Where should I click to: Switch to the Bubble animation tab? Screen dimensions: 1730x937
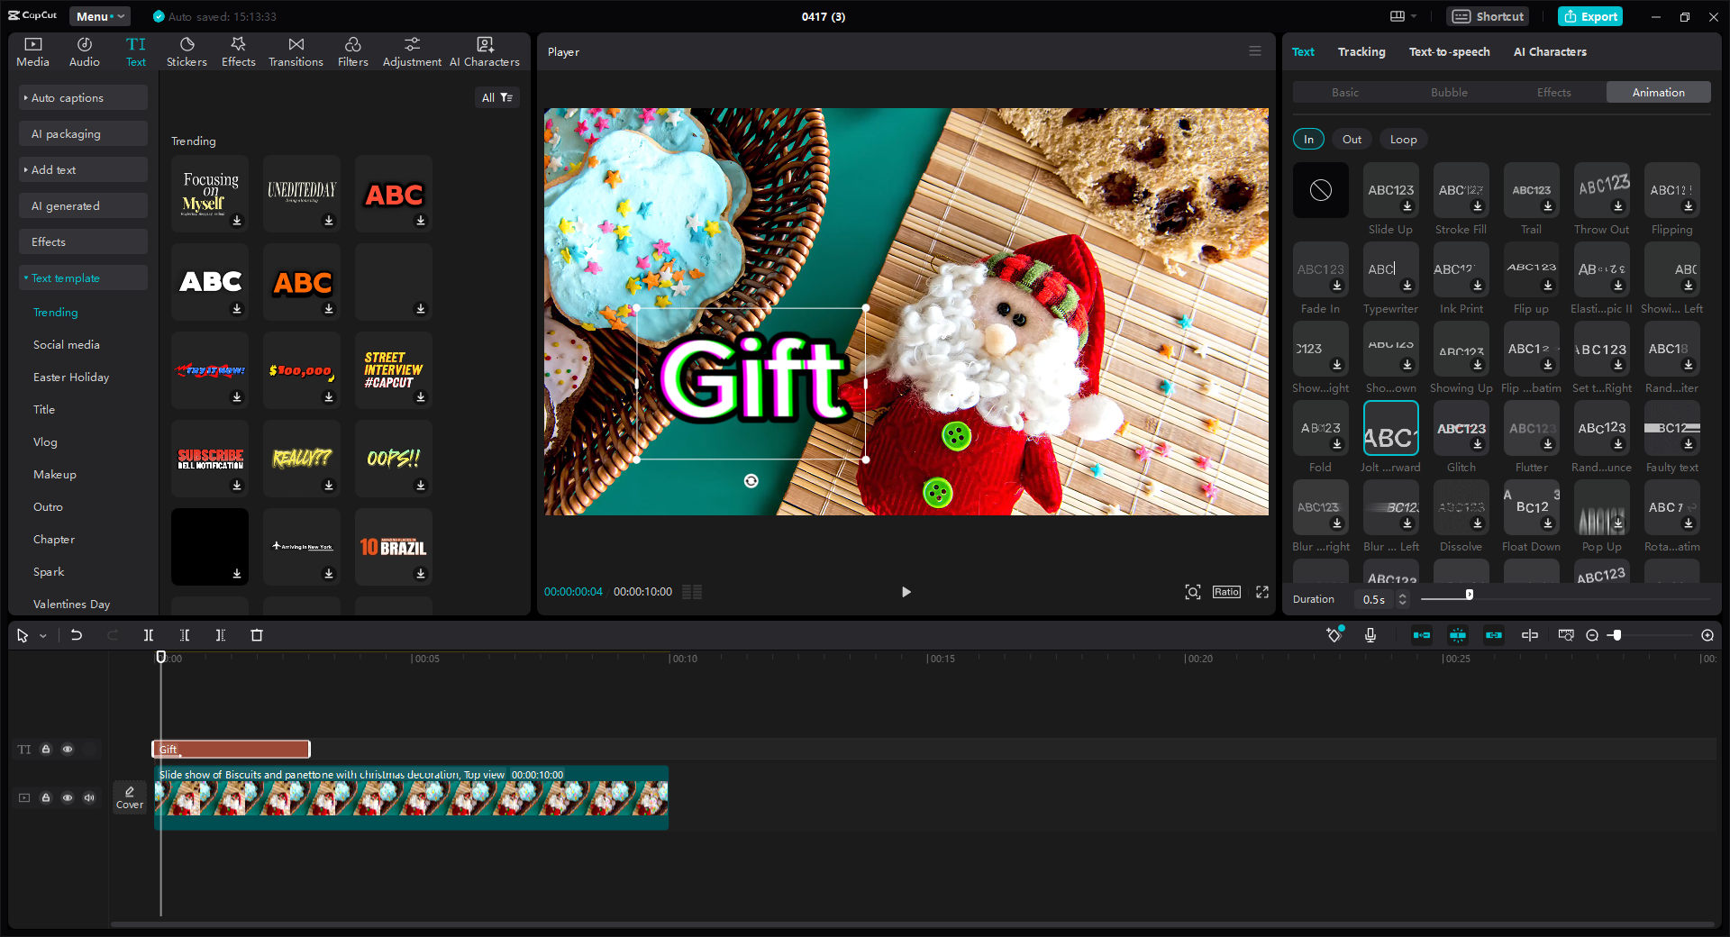(1448, 92)
